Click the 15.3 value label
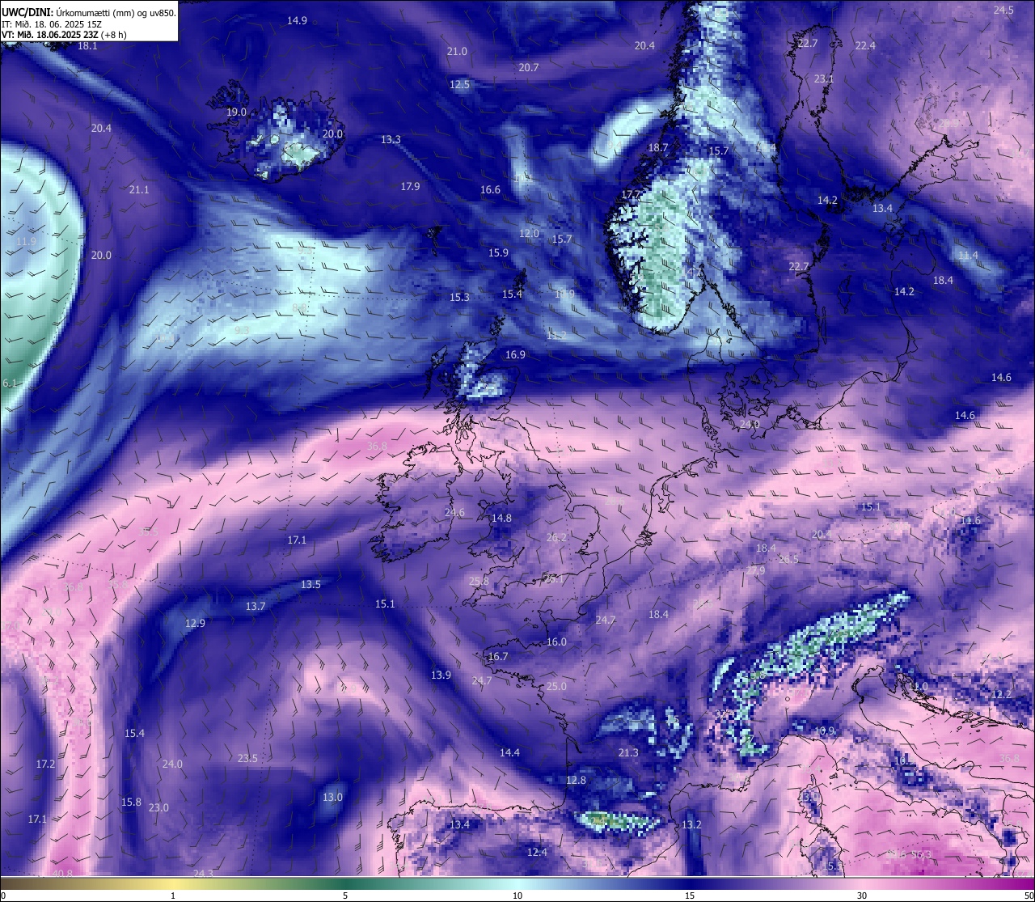The width and height of the screenshot is (1035, 902). click(459, 298)
